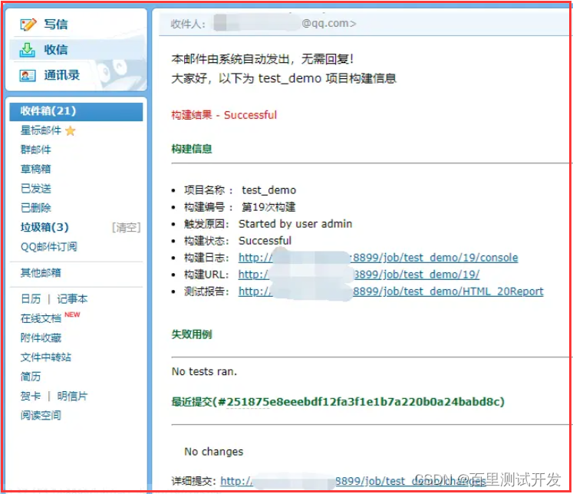Open the 已删除 deleted folder
573x494 pixels.
coord(36,208)
